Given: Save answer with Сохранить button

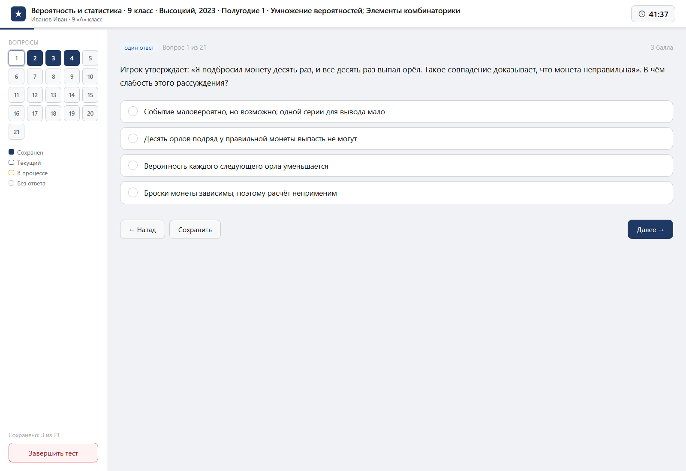Looking at the screenshot, I should pos(195,230).
